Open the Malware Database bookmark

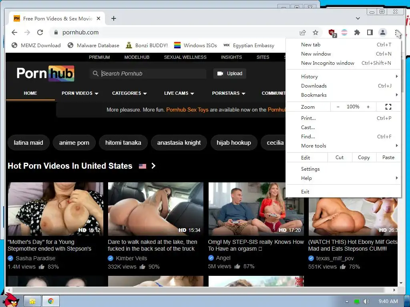(93, 46)
